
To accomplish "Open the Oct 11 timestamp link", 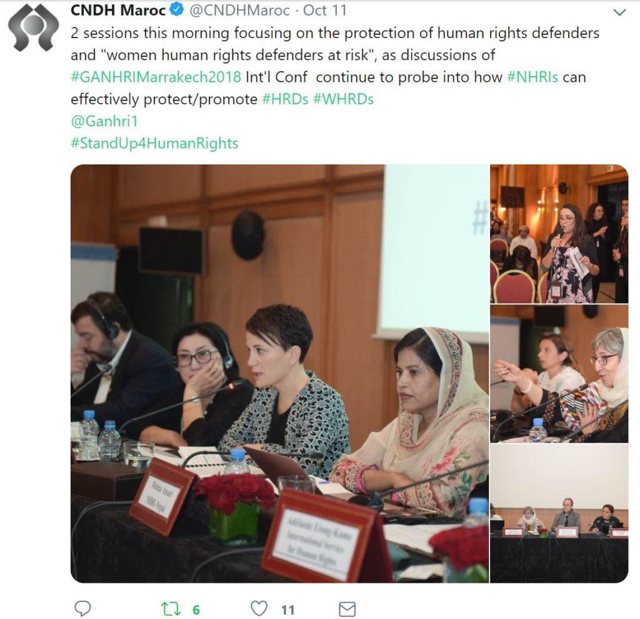I will point(325,10).
